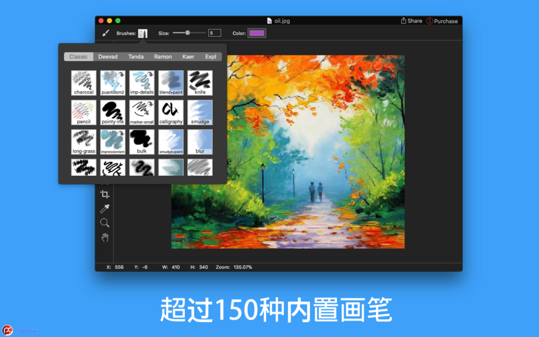The image size is (539, 337).
Task: Adjust the brush Size slider
Action: pos(189,33)
